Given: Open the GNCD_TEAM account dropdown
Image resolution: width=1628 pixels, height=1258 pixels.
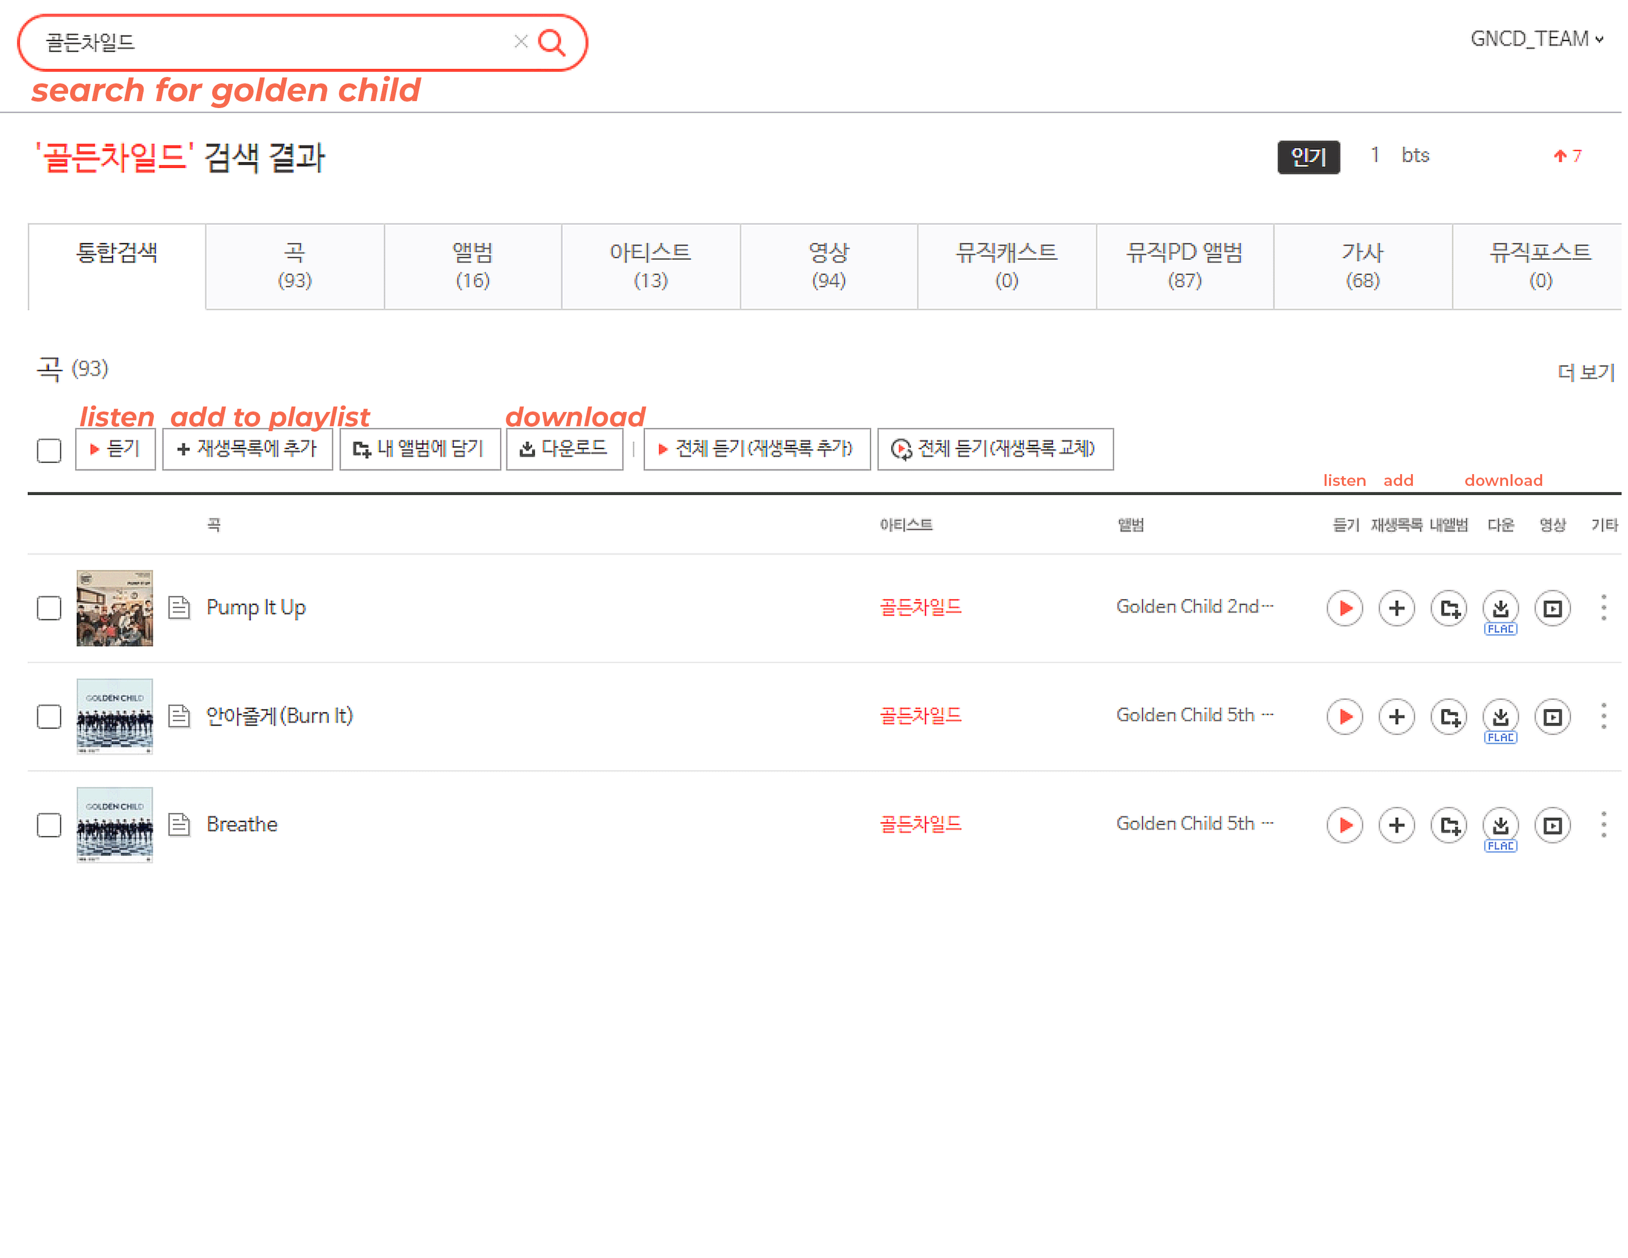Looking at the screenshot, I should 1536,39.
